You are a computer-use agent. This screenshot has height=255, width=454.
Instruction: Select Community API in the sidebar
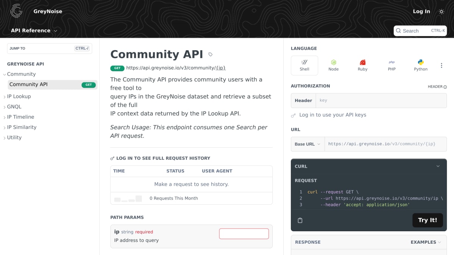point(53,85)
